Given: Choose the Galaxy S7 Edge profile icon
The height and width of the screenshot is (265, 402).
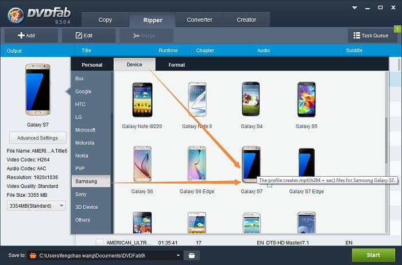Looking at the screenshot, I should click(306, 162).
